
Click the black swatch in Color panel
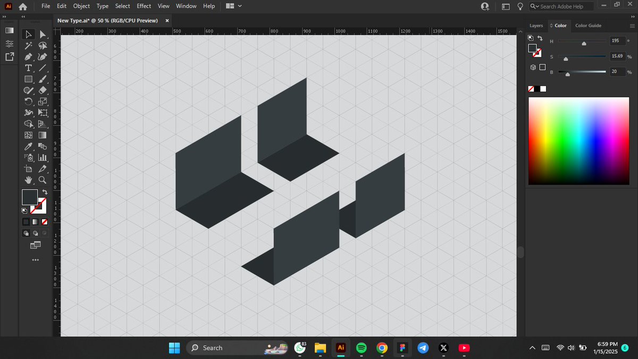[537, 89]
